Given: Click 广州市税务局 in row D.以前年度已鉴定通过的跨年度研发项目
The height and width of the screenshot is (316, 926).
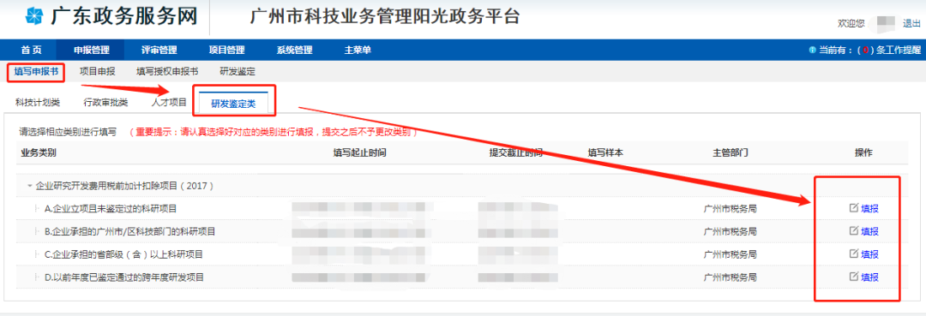Looking at the screenshot, I should 731,277.
